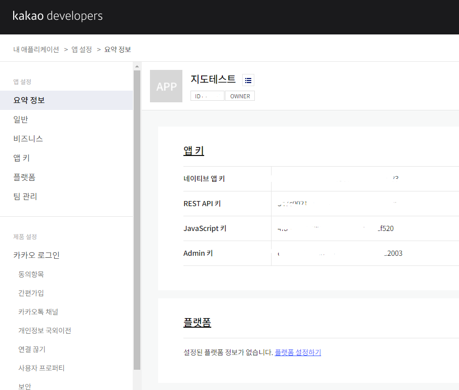Go to 내 애플리케이션 breadcrumb
Image resolution: width=459 pixels, height=390 pixels.
click(36, 50)
